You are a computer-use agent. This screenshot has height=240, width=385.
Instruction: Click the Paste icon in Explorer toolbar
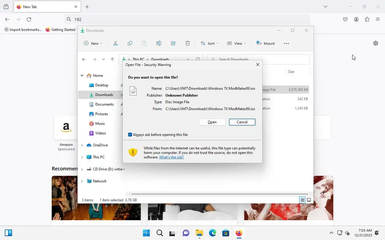pyautogui.click(x=144, y=43)
